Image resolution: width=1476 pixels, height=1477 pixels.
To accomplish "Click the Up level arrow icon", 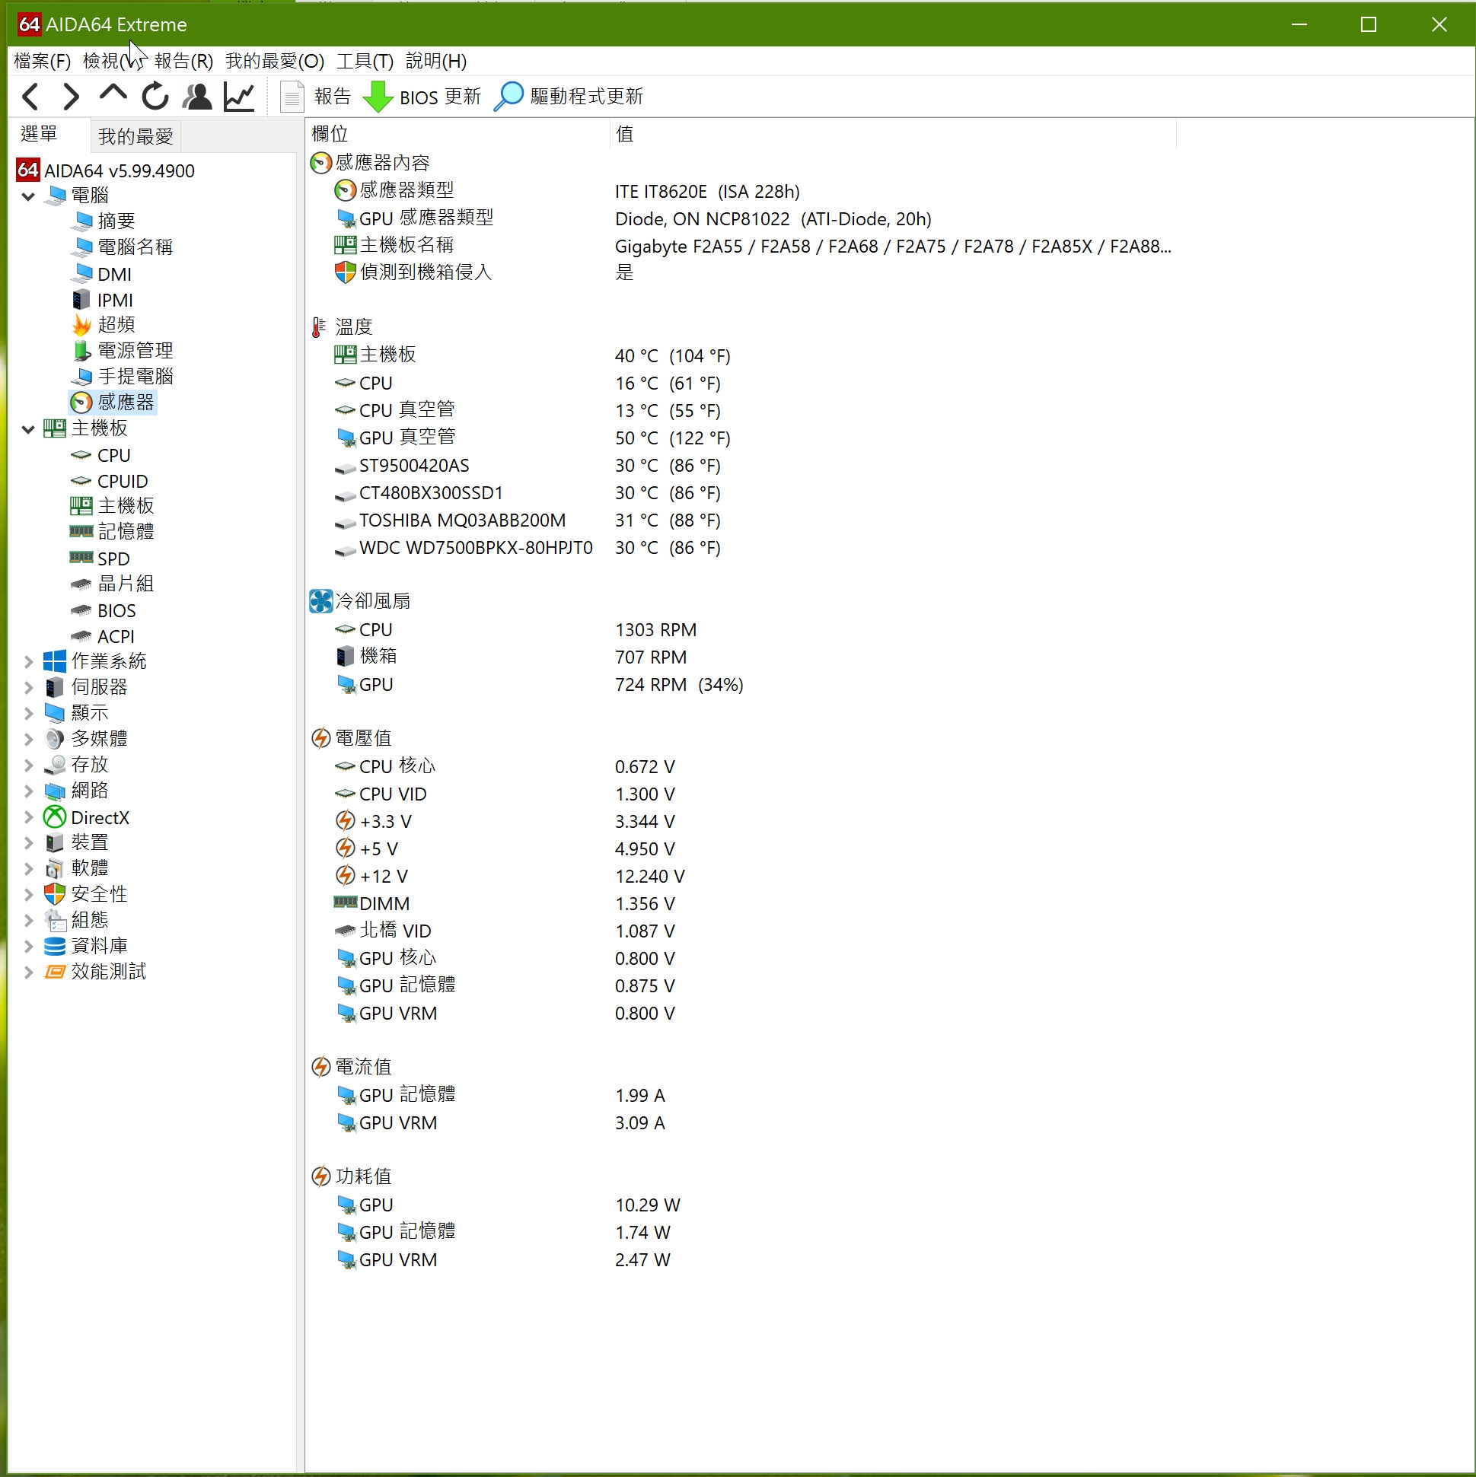I will pos(113,95).
